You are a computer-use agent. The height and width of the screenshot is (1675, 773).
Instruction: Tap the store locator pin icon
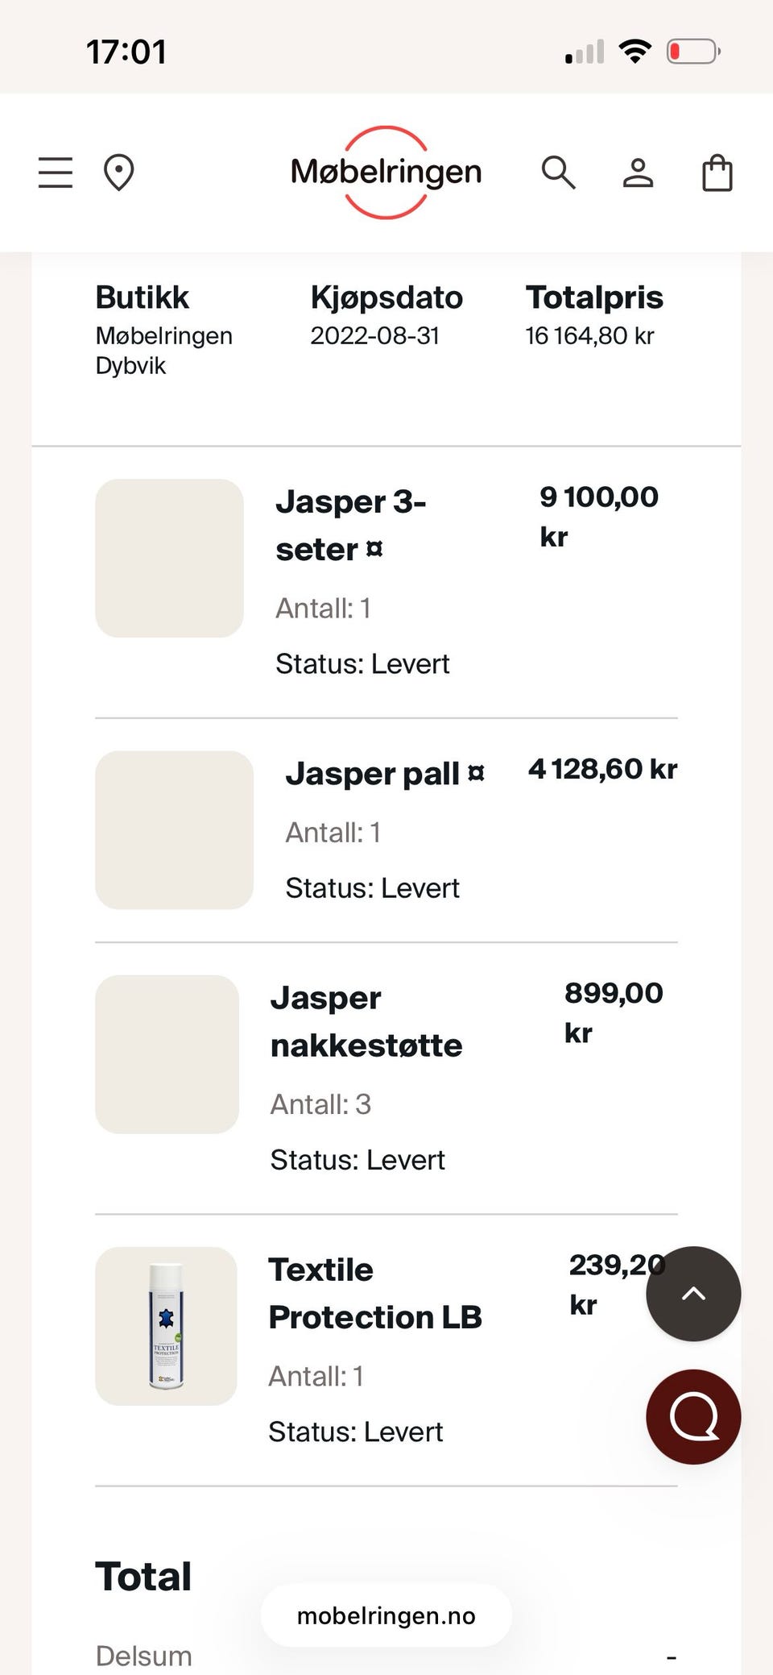119,172
